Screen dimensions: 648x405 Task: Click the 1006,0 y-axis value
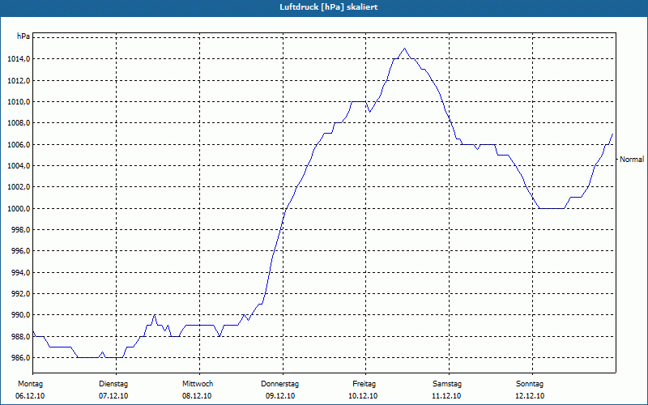(x=19, y=145)
